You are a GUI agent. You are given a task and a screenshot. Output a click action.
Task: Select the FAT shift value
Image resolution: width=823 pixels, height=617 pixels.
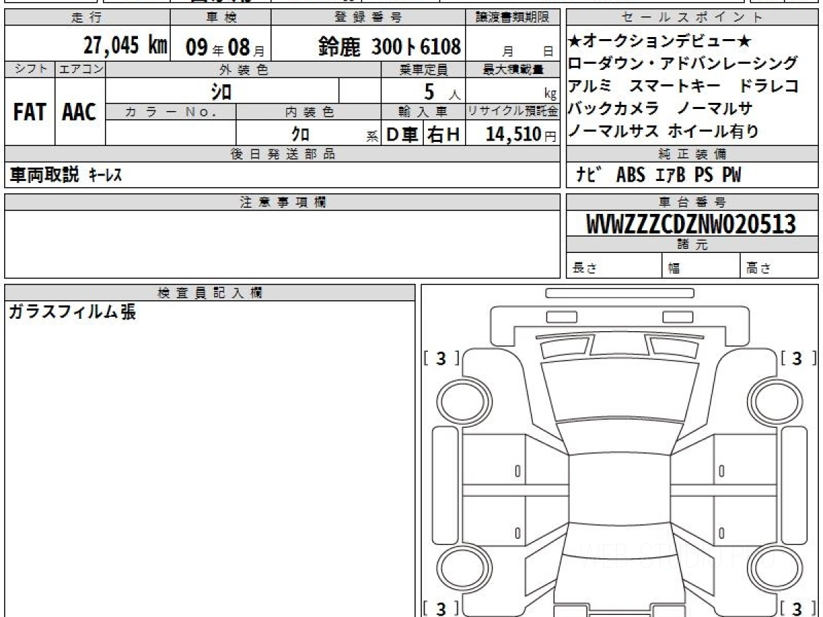tap(29, 113)
